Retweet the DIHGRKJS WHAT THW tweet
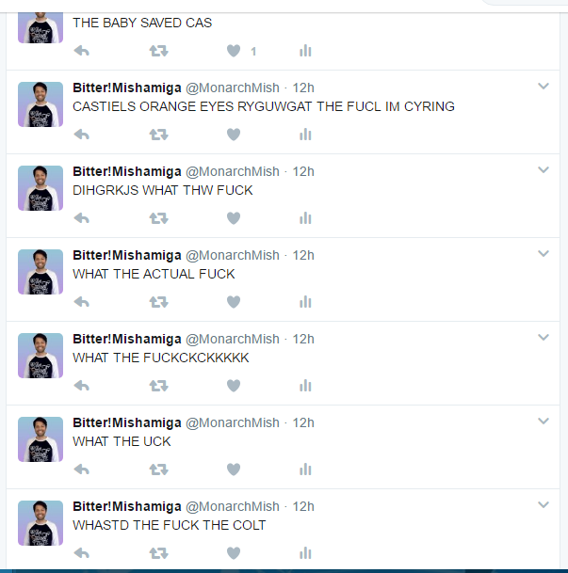This screenshot has height=573, width=568. (x=159, y=218)
